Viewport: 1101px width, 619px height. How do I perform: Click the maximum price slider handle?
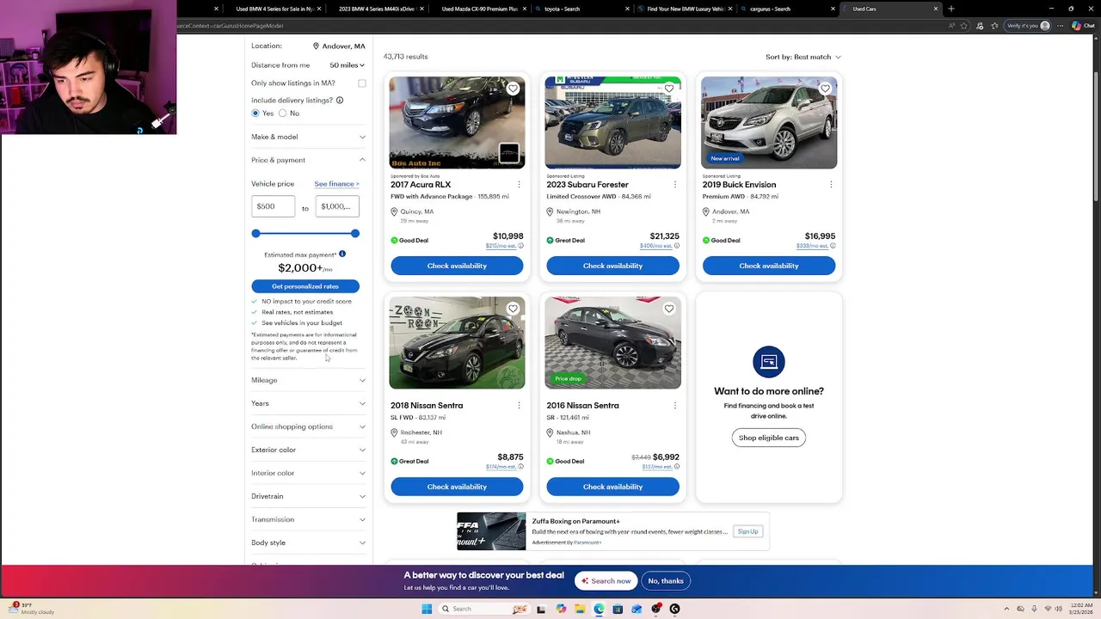pyautogui.click(x=355, y=234)
